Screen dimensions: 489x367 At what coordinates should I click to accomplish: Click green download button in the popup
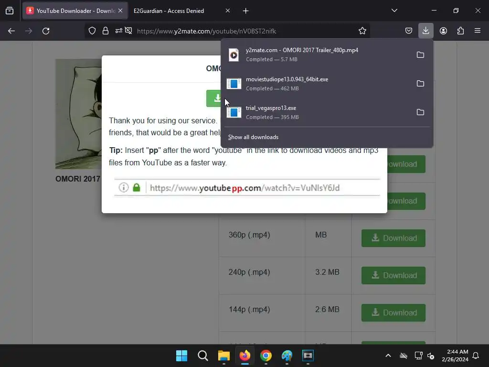[x=213, y=98]
